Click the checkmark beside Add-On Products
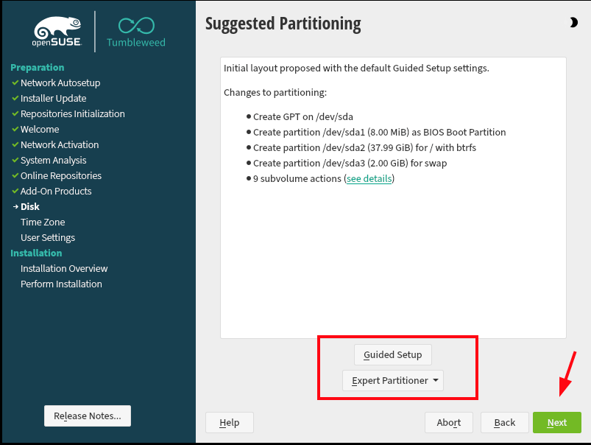The width and height of the screenshot is (591, 445). (x=15, y=191)
